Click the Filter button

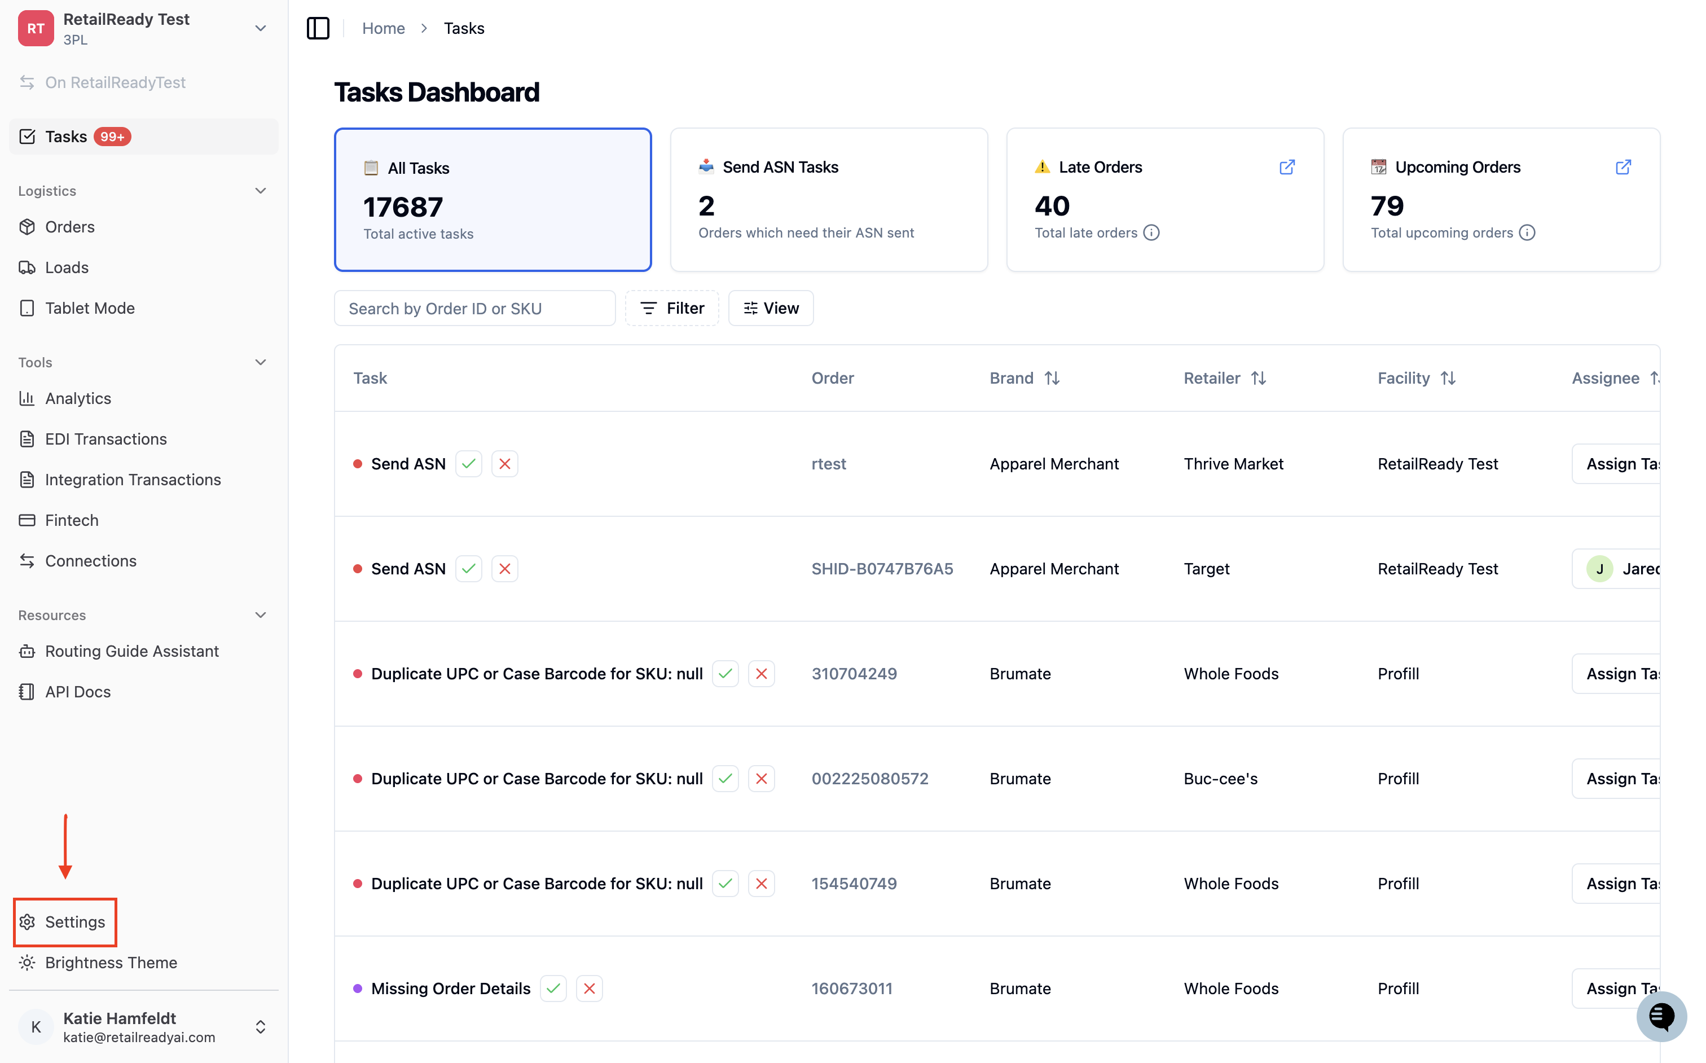[x=672, y=308]
